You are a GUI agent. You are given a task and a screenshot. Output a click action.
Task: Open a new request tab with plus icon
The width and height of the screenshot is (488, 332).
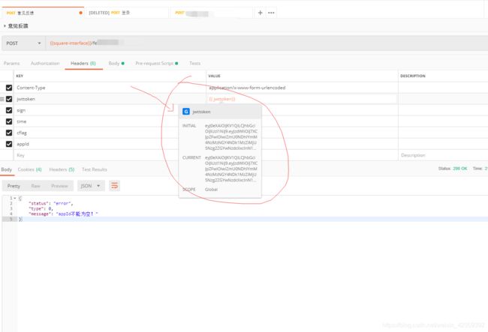(x=261, y=13)
